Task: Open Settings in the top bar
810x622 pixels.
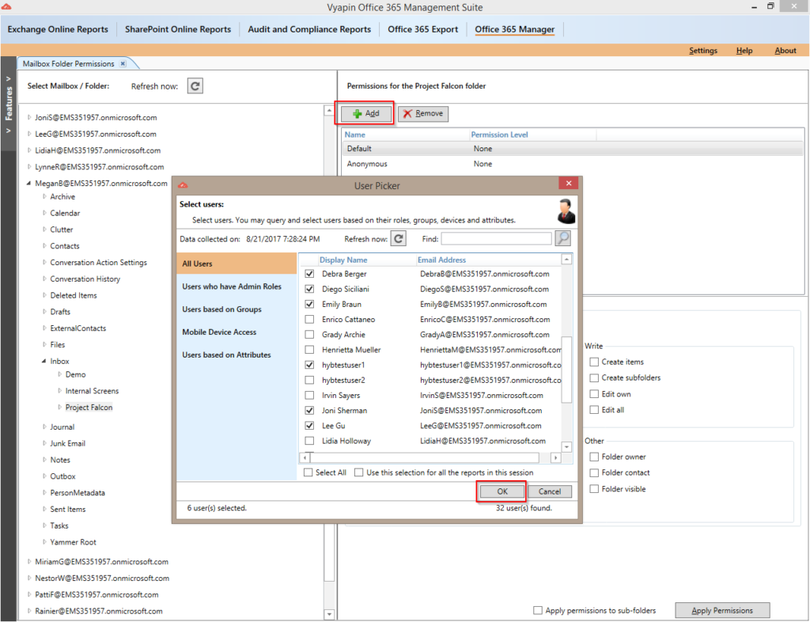Action: point(703,50)
